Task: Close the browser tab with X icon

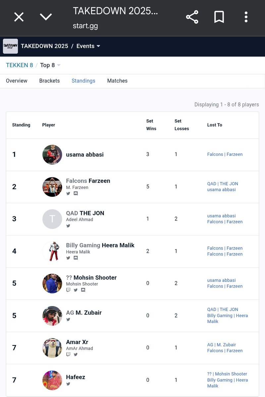Action: [x=19, y=17]
